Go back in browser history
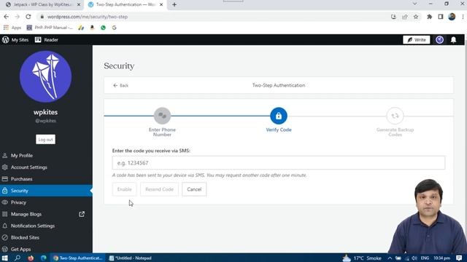 7,17
